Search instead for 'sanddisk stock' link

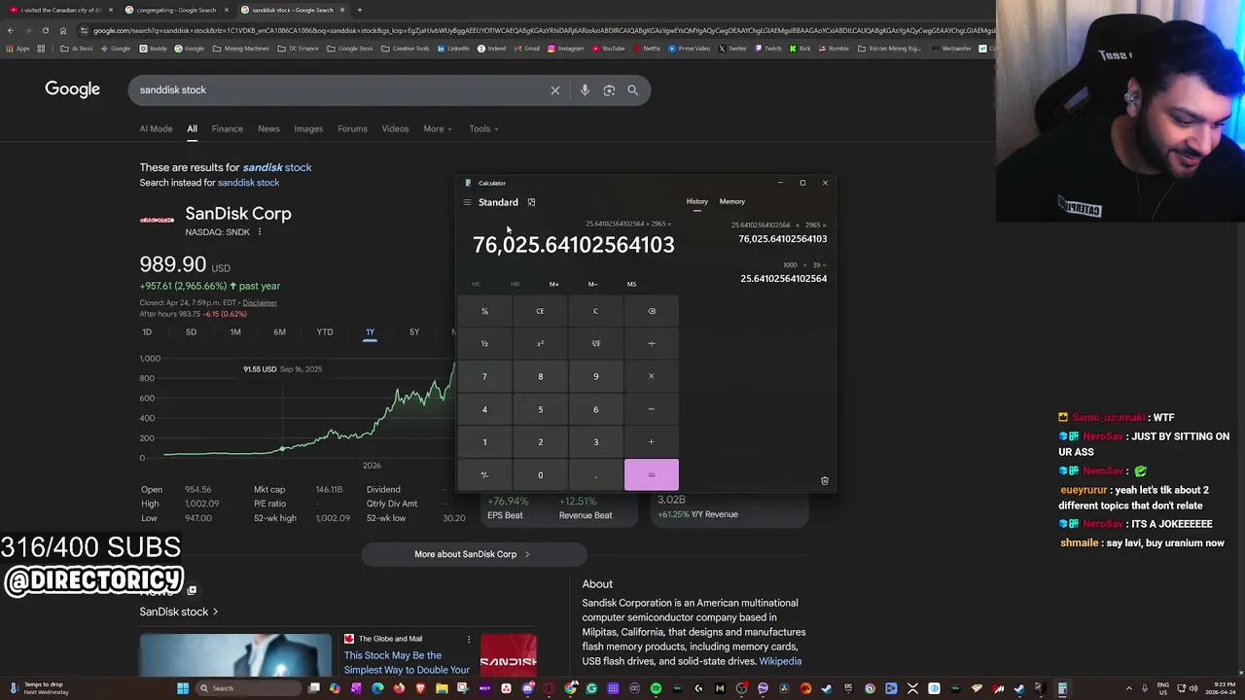248,183
